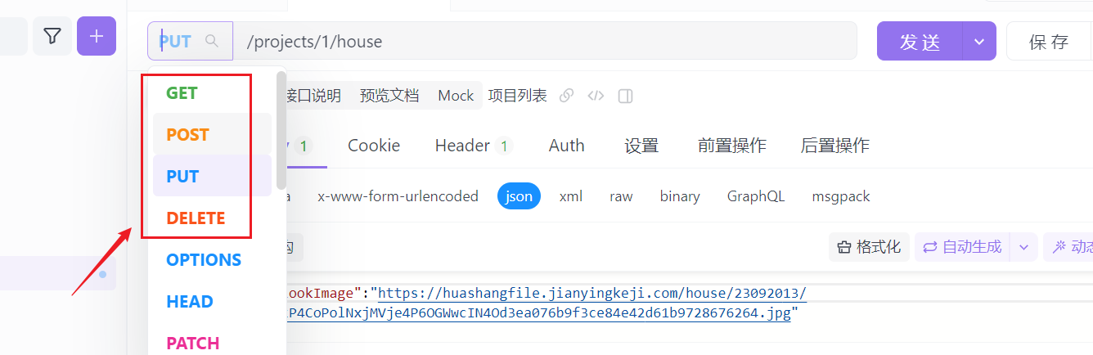Click the search icon in method selector
The height and width of the screenshot is (355, 1093).
coord(212,41)
